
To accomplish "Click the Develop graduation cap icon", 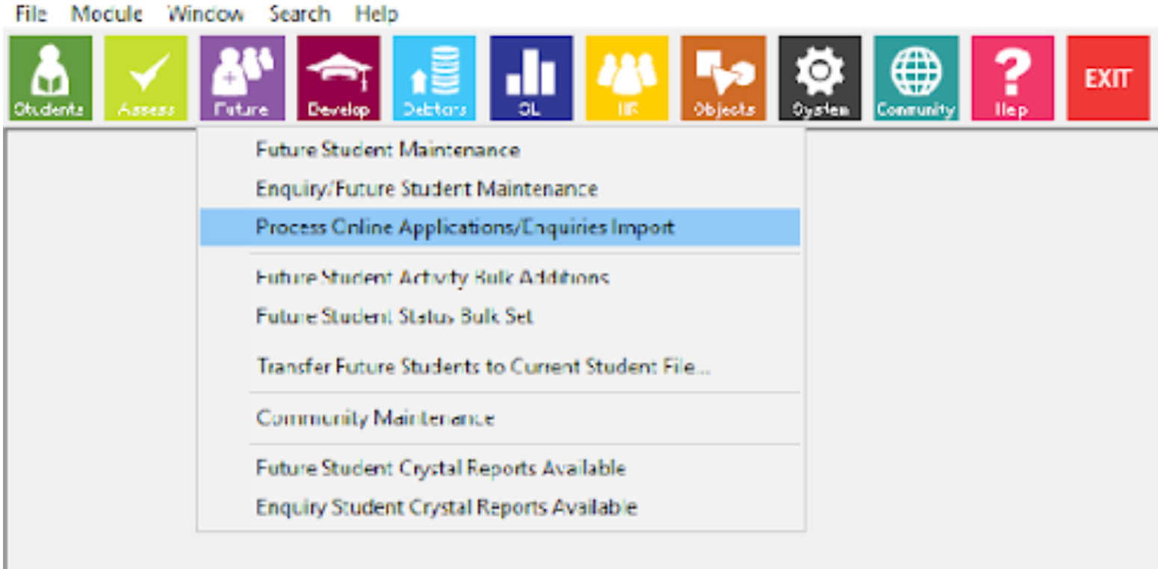I will pos(338,77).
